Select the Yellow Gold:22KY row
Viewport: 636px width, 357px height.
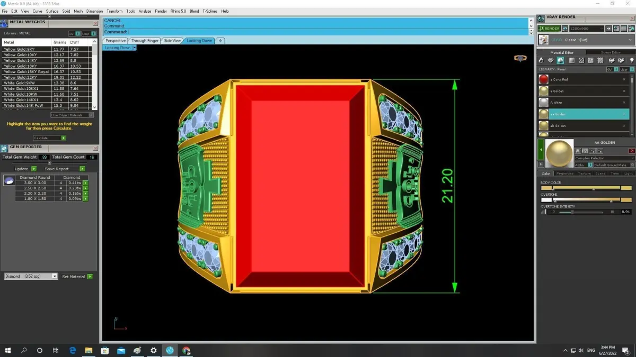click(x=47, y=77)
